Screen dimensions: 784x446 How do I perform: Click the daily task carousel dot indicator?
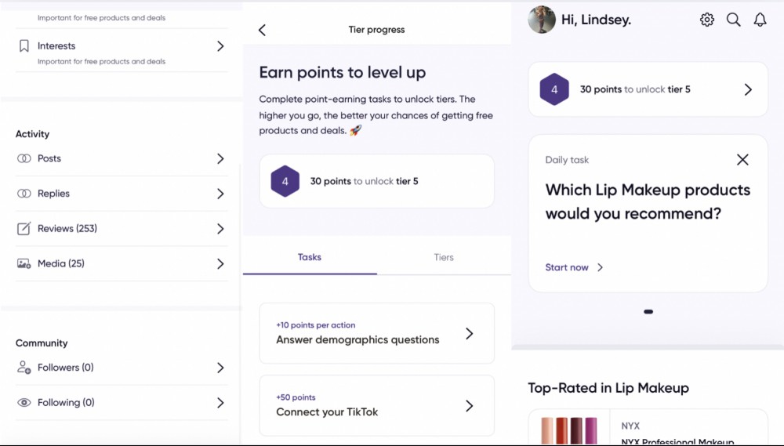[648, 311]
